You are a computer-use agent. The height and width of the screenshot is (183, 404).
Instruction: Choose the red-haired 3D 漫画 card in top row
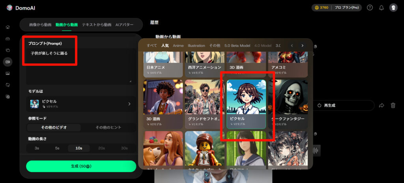246,65
